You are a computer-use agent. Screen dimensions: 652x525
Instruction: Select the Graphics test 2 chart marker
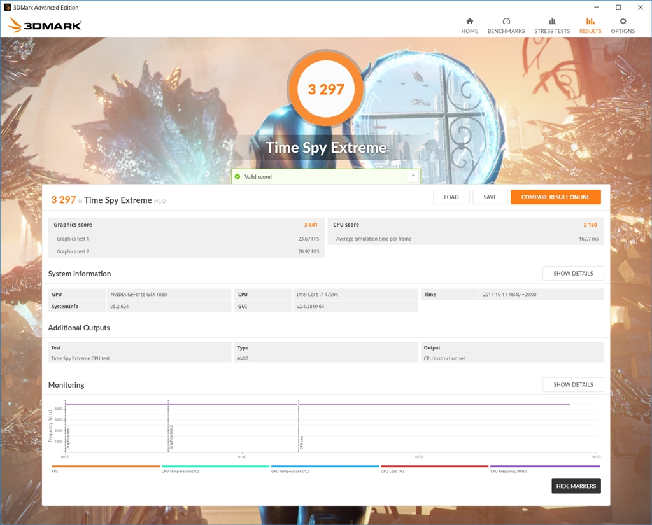tap(171, 438)
